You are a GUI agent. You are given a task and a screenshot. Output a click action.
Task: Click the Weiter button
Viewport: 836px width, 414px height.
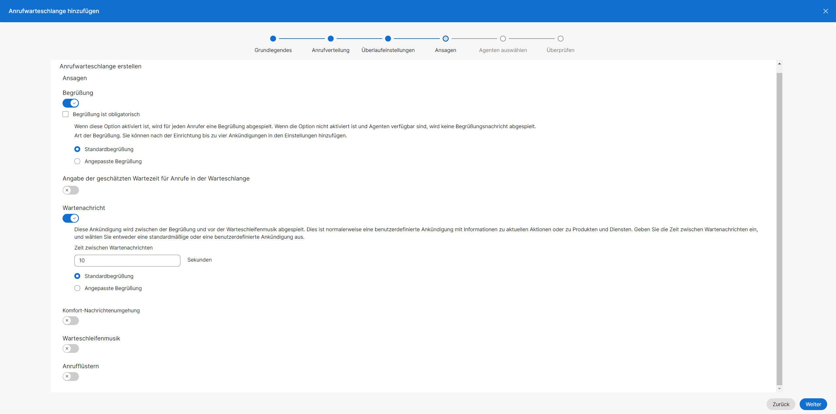pos(813,404)
